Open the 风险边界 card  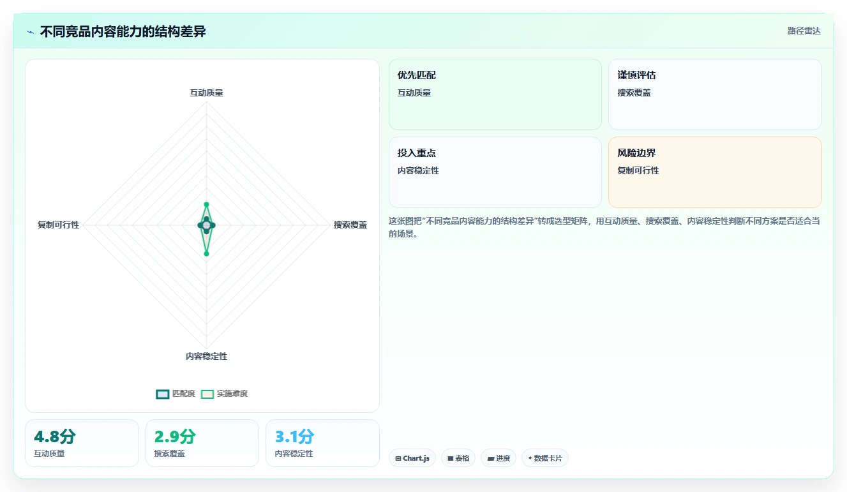pyautogui.click(x=715, y=172)
